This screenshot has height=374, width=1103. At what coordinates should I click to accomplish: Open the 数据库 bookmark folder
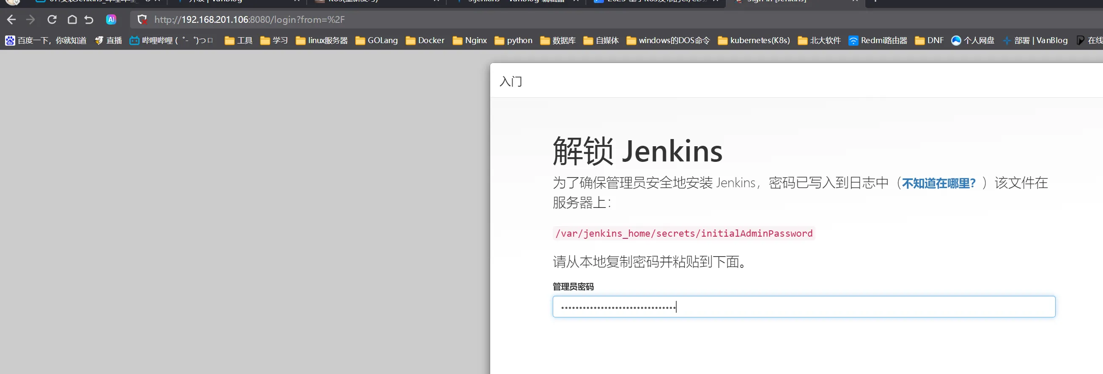[558, 41]
